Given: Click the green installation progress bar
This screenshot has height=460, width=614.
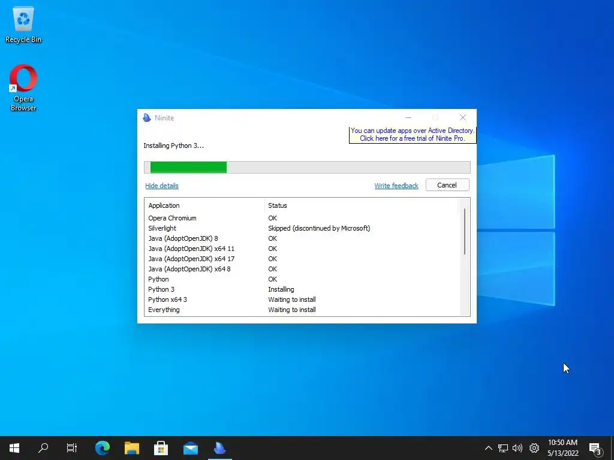Looking at the screenshot, I should click(x=307, y=168).
